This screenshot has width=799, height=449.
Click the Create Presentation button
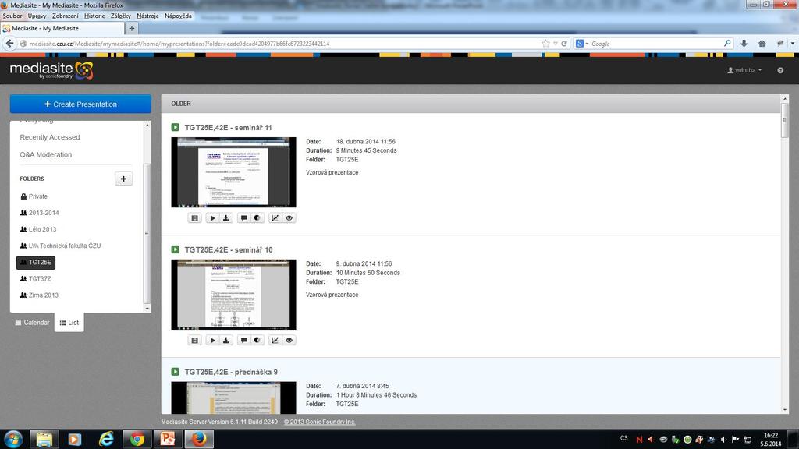[x=80, y=104]
